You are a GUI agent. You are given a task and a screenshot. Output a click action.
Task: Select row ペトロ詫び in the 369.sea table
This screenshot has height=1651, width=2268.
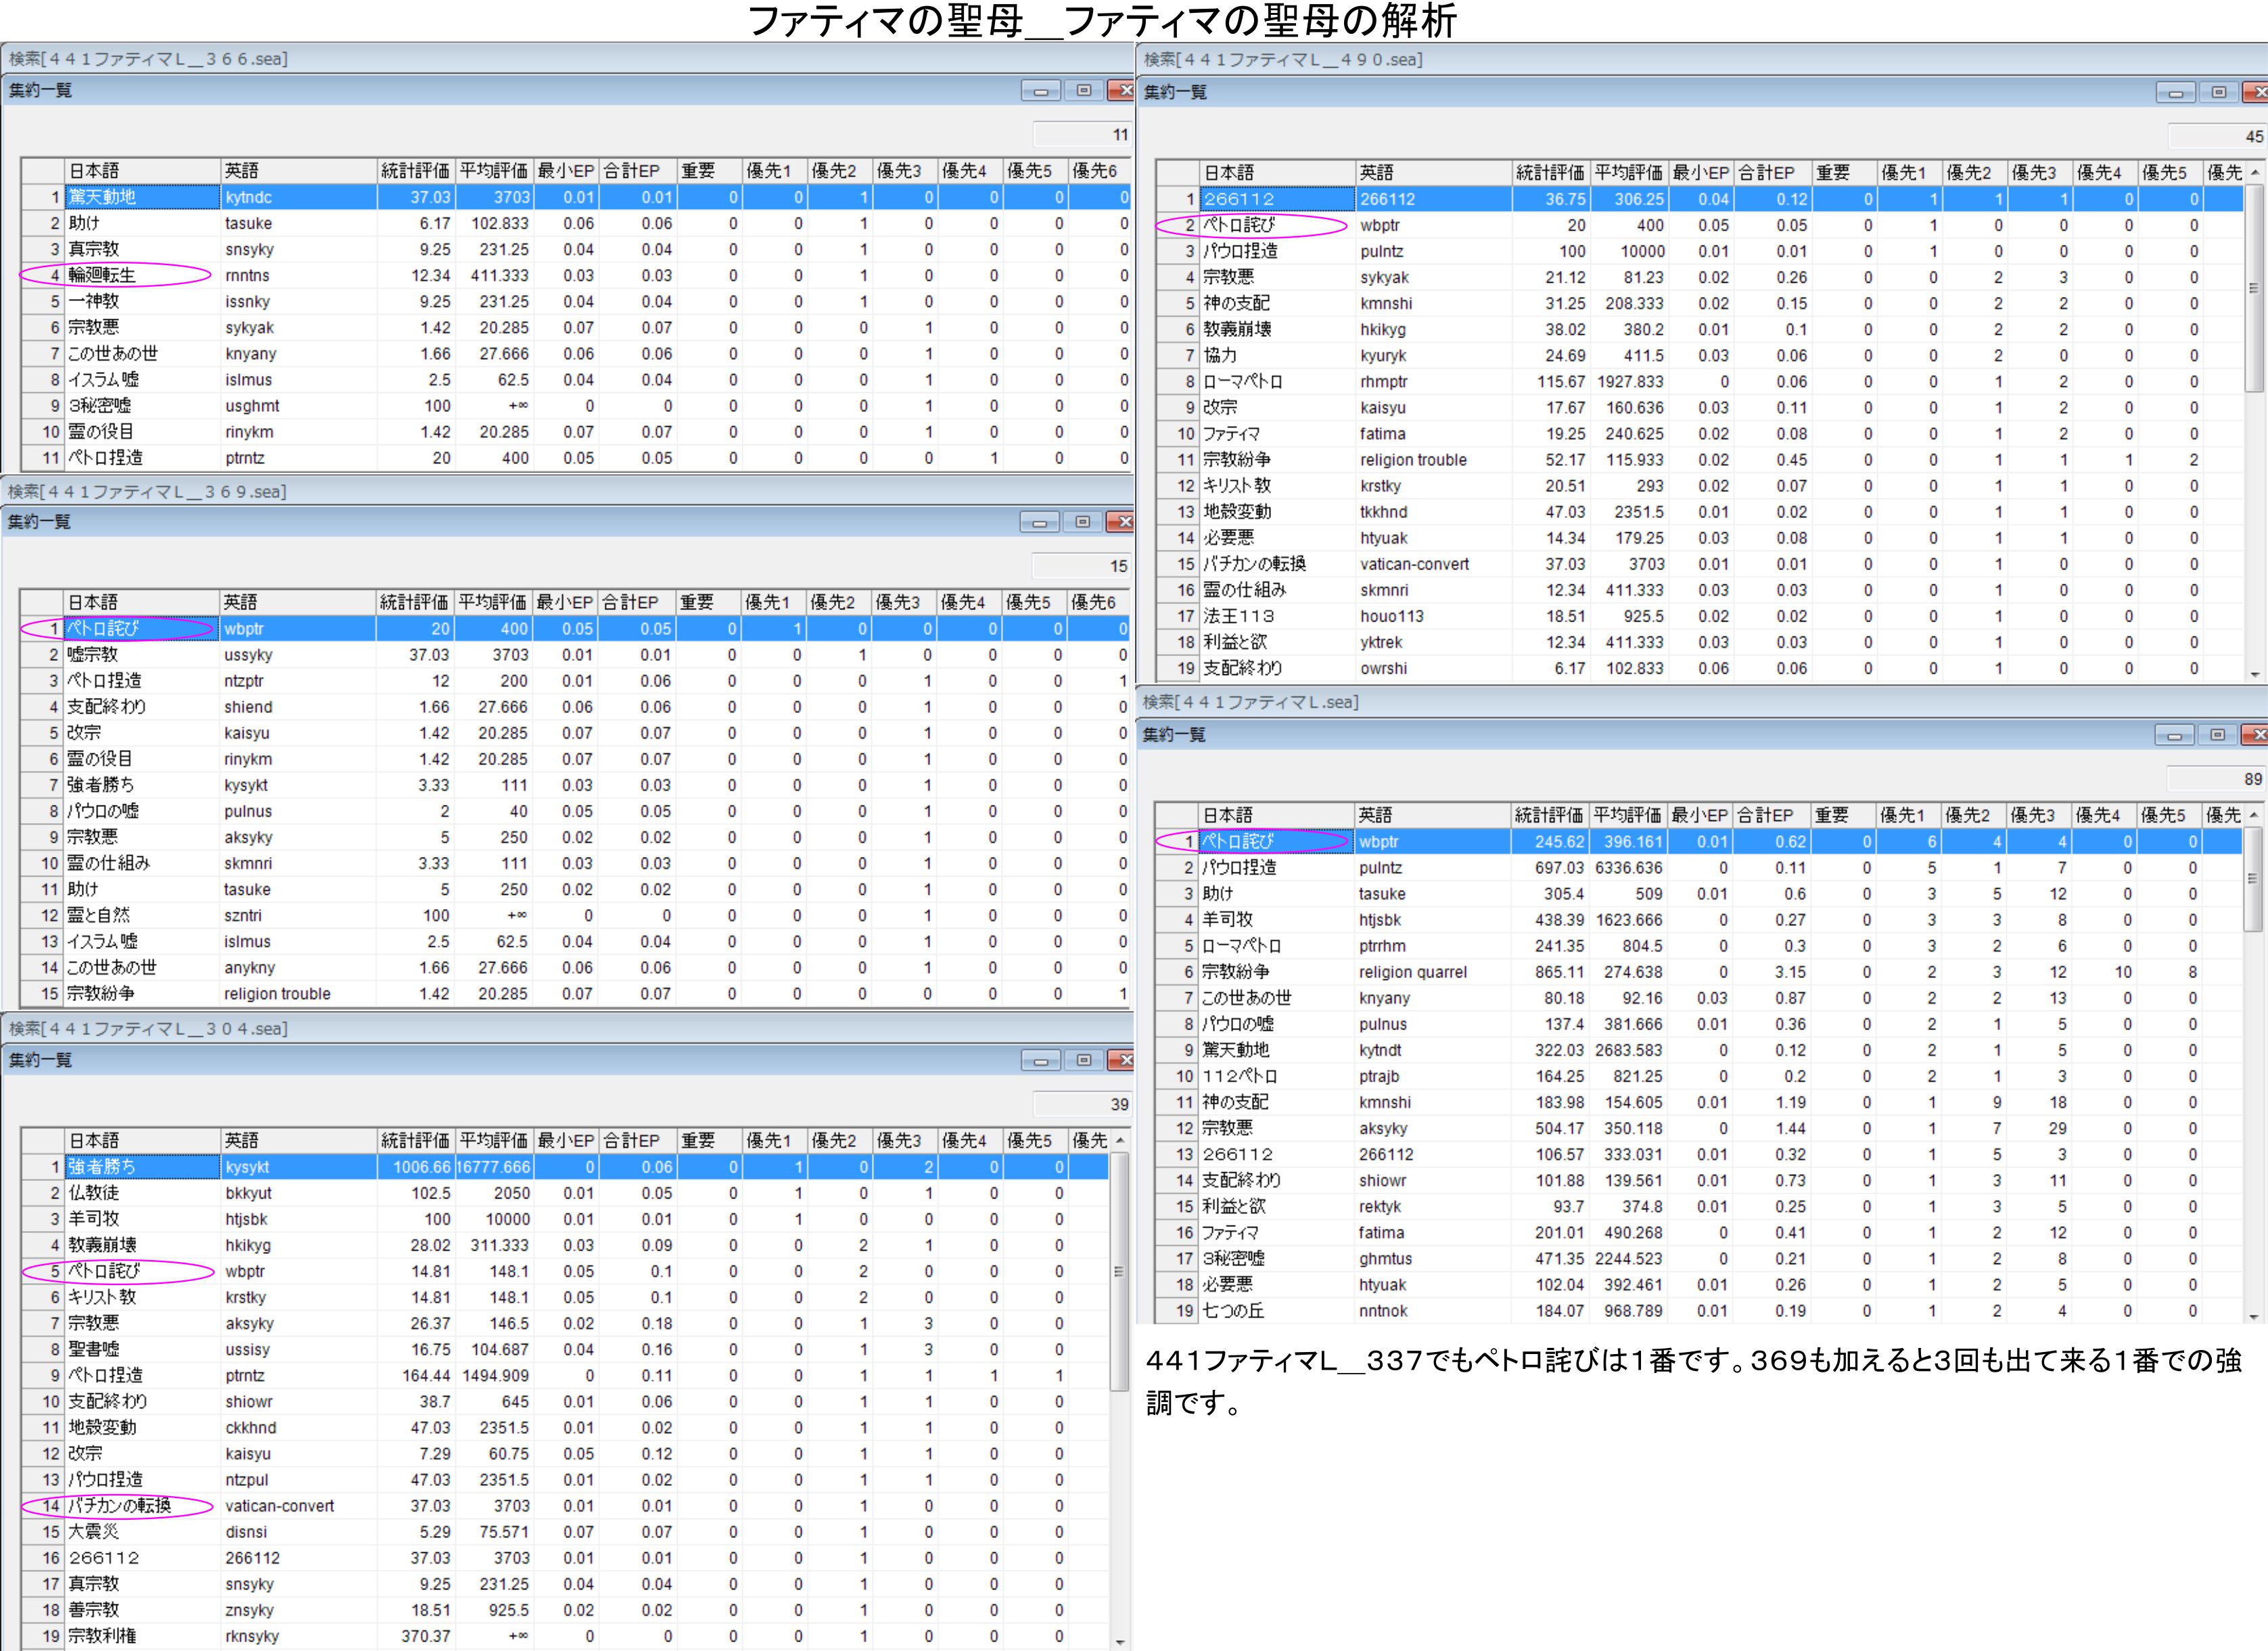click(x=576, y=628)
